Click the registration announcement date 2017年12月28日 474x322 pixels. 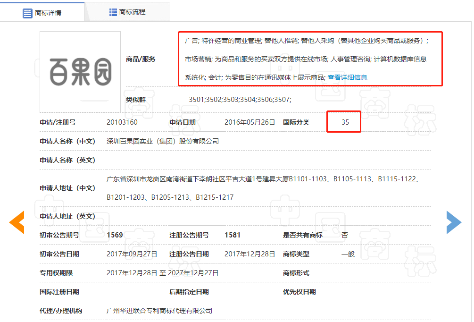(x=249, y=254)
